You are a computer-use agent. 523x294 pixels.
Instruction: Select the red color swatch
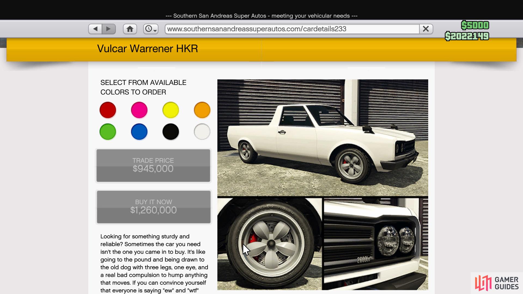[x=108, y=110]
